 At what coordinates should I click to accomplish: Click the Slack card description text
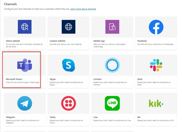tap(154, 83)
